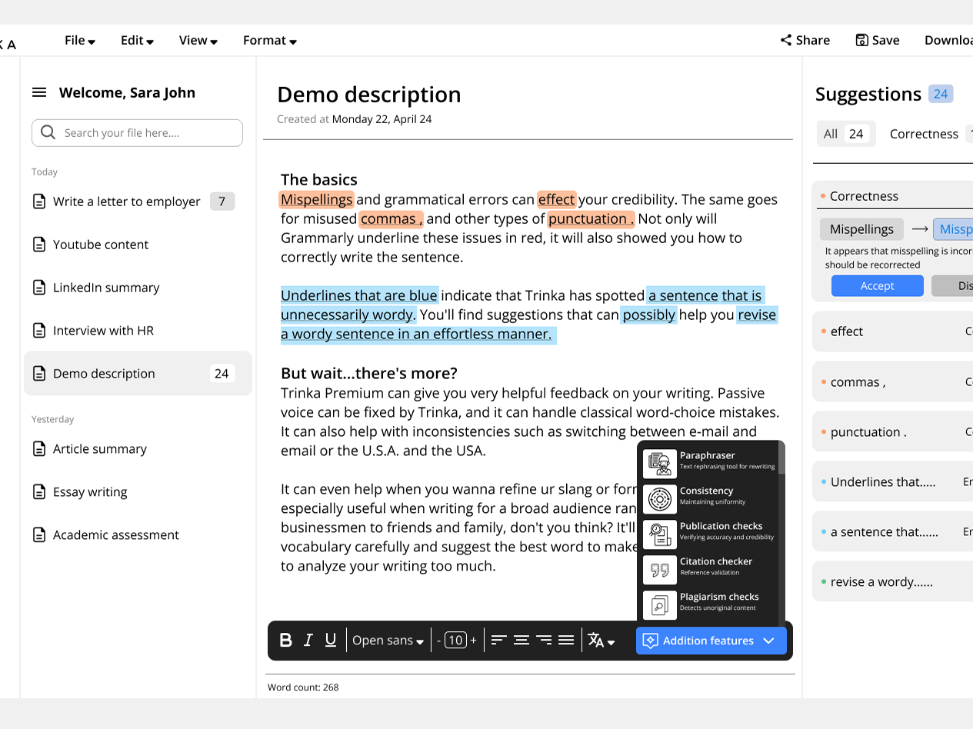Open the Publication checks icon
973x729 pixels.
click(x=659, y=533)
